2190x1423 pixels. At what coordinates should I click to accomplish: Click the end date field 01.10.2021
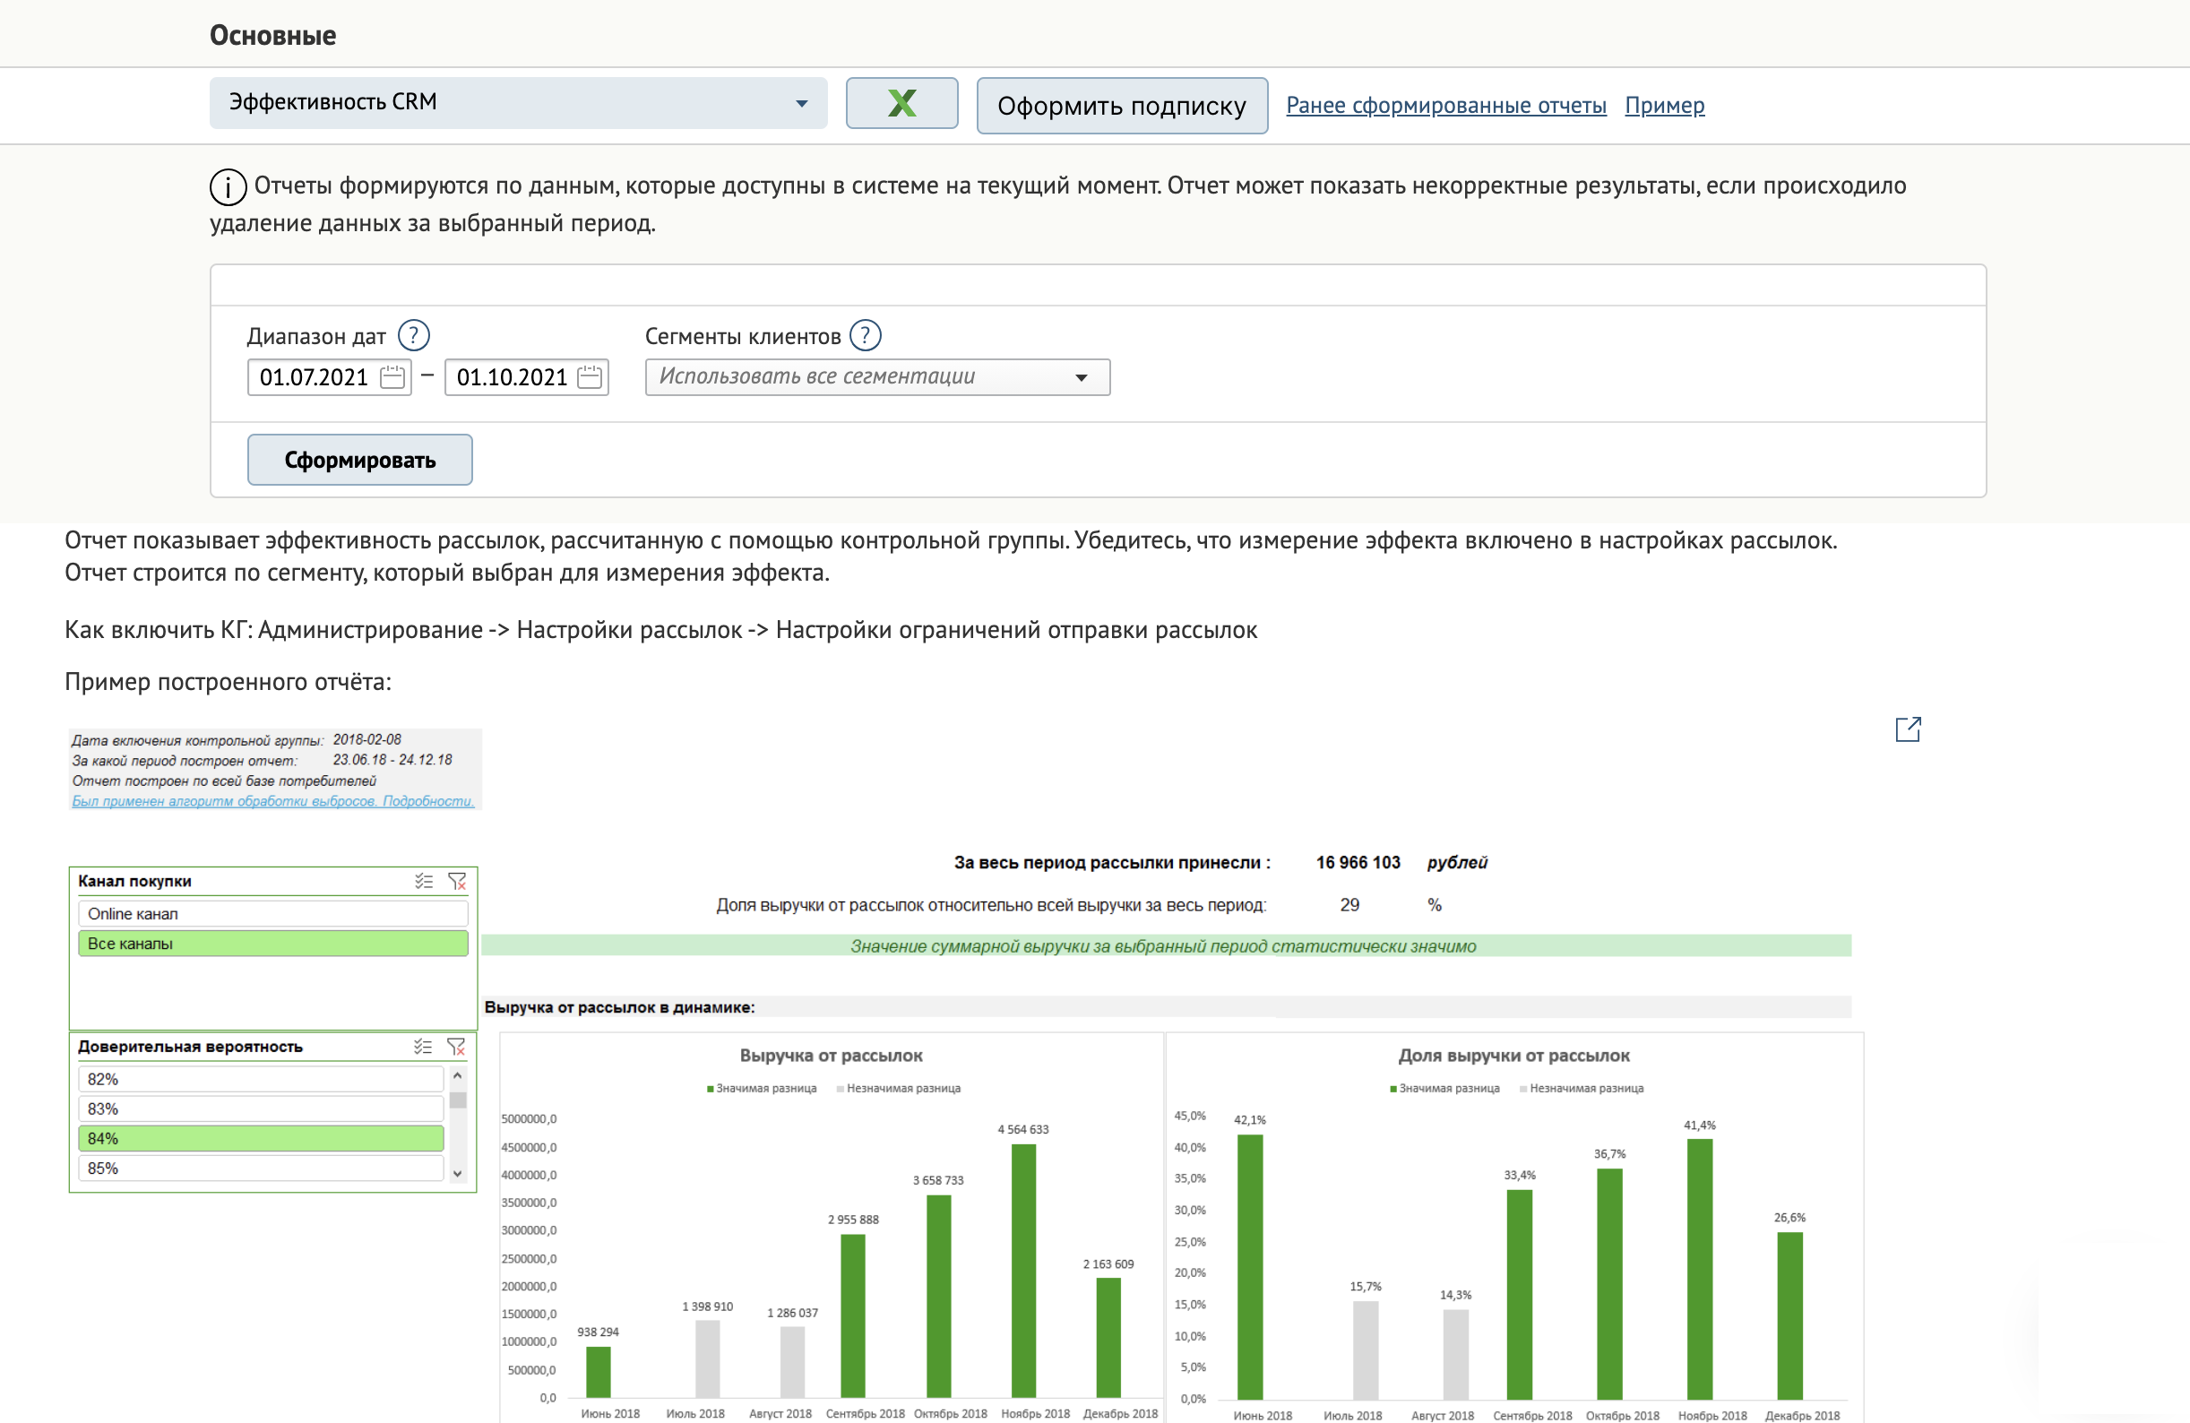526,377
